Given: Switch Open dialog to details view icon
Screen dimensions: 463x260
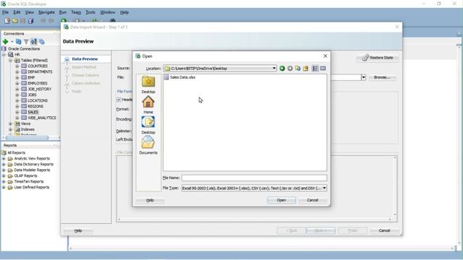Looking at the screenshot, I should 323,69.
